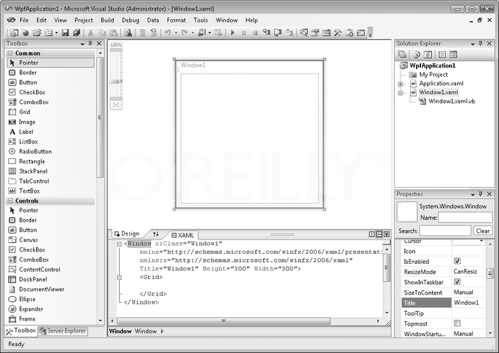This screenshot has width=499, height=353.
Task: Click the Copy toolbar icon
Action: click(102, 32)
